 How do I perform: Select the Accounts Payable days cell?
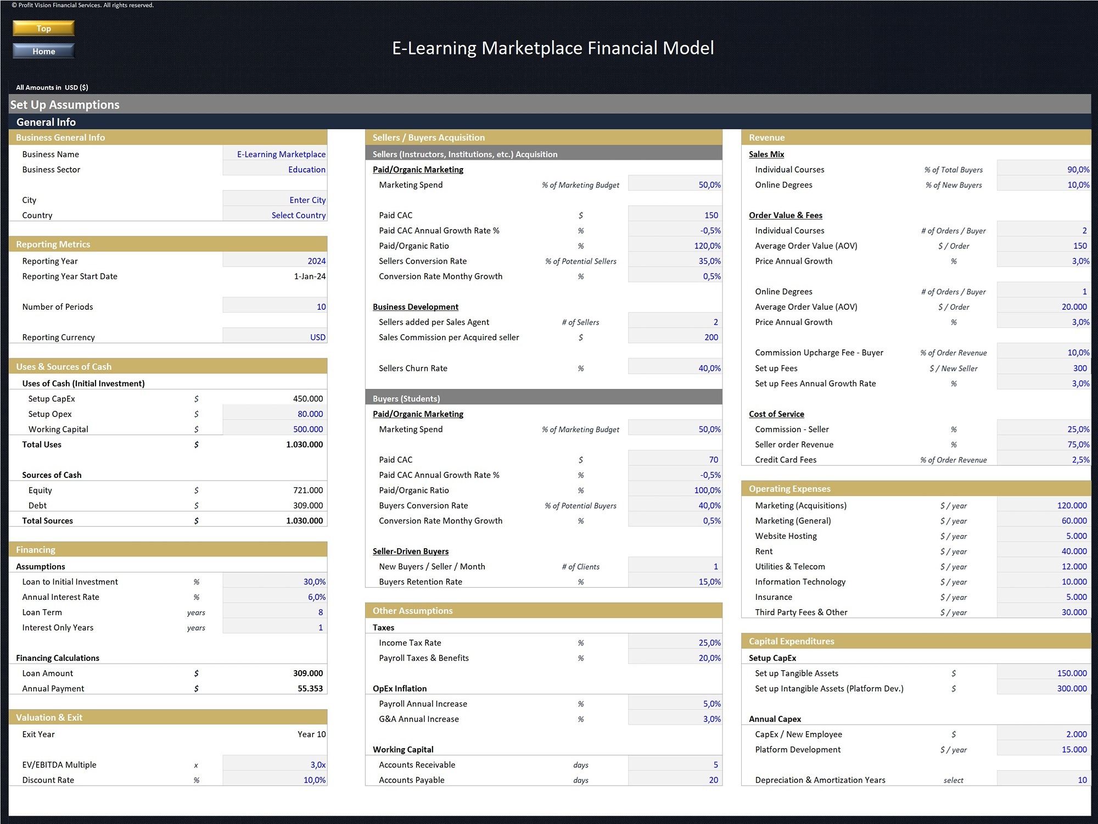click(x=675, y=780)
